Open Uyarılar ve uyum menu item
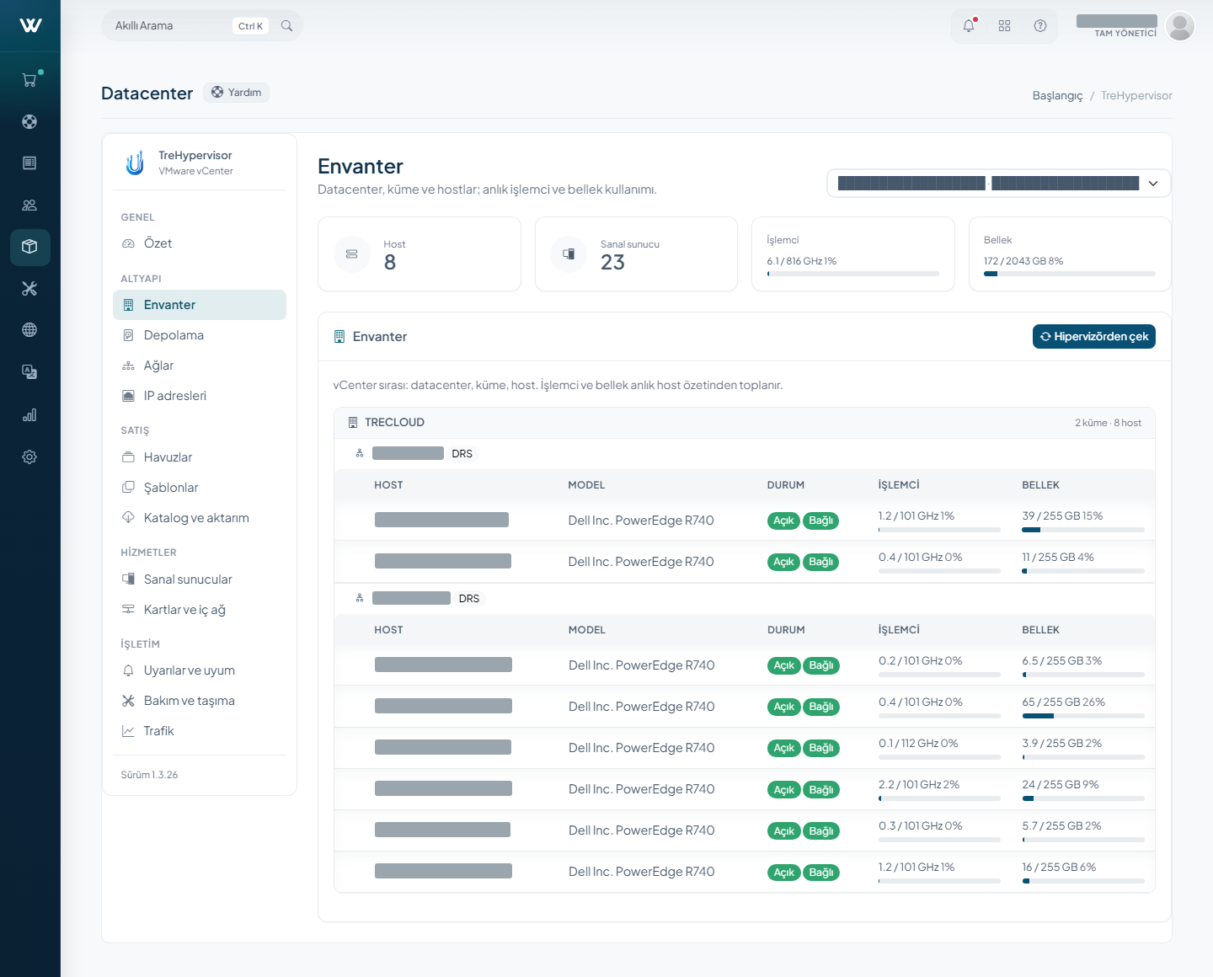Viewport: 1213px width, 977px height. [x=200, y=670]
